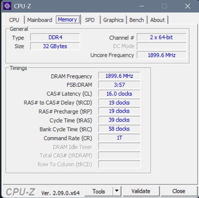This screenshot has height=198, width=199.
Task: Select the Size 32 GBytes field
Action: tap(55, 46)
